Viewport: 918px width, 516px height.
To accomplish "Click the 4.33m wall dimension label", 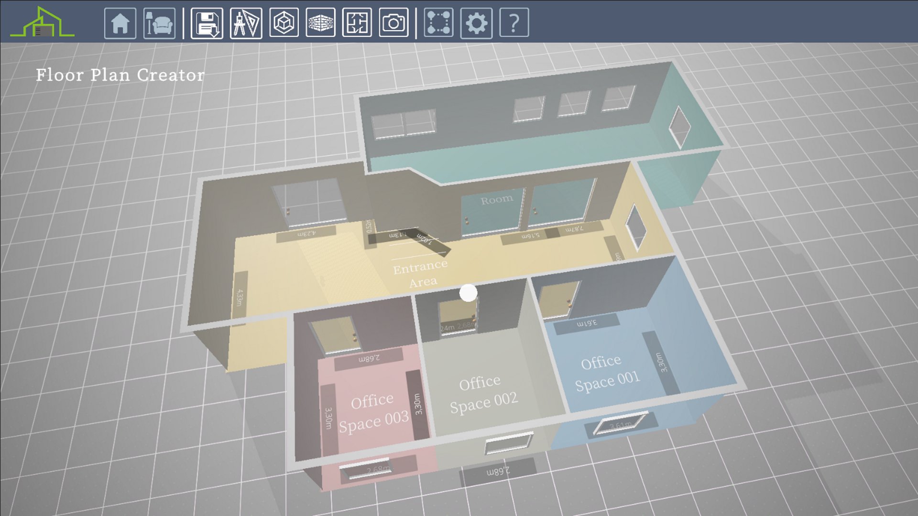I will pyautogui.click(x=240, y=297).
